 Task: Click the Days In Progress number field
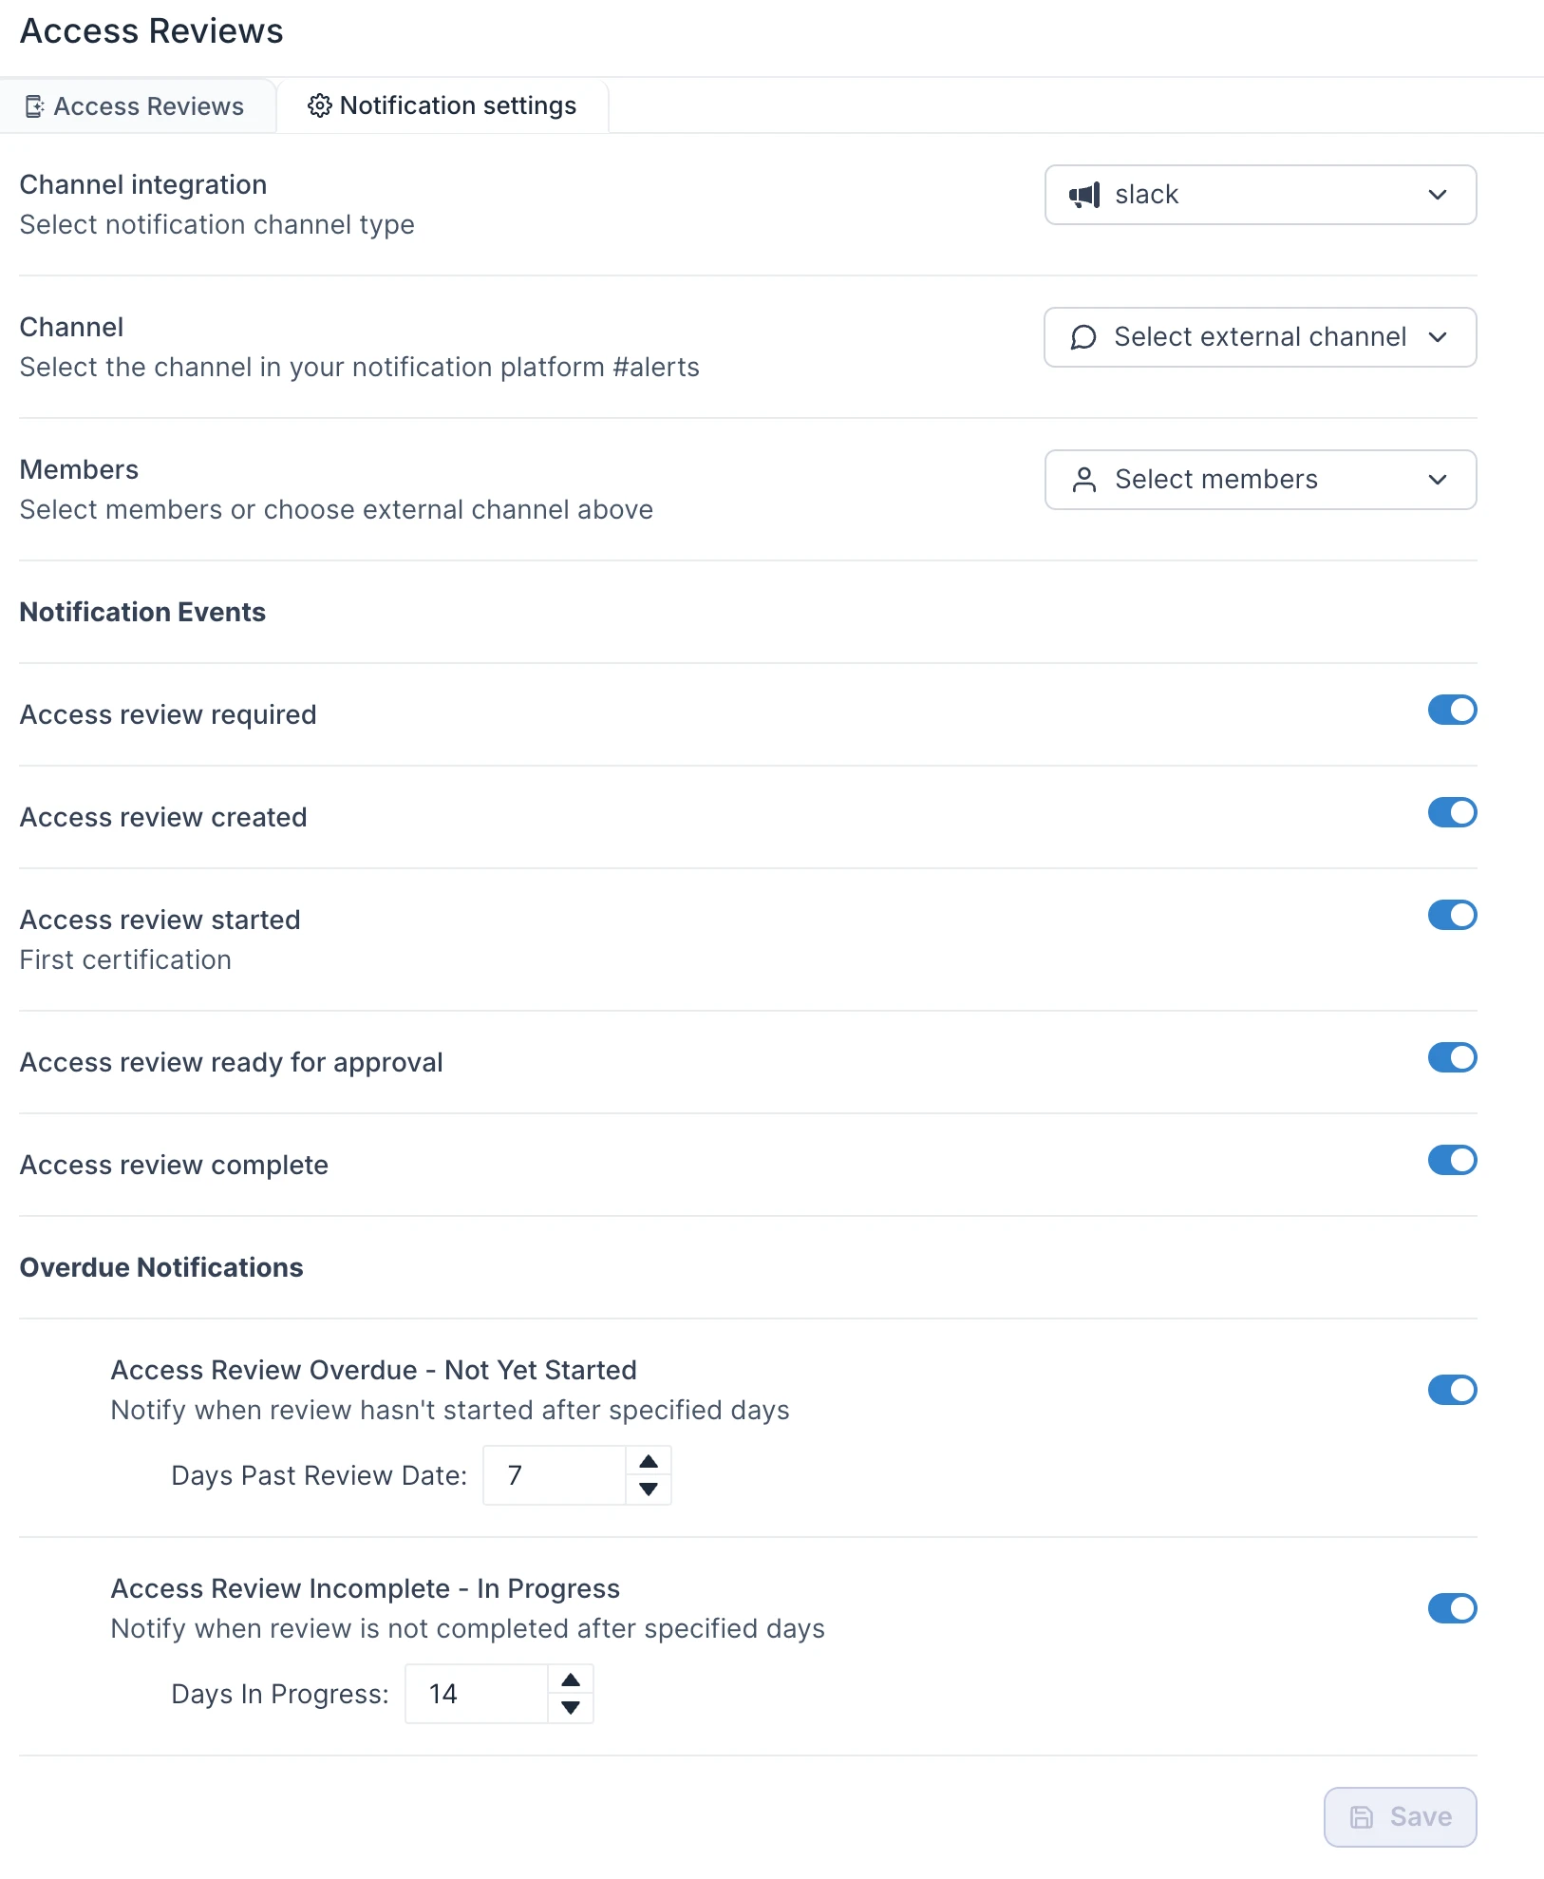point(477,1694)
